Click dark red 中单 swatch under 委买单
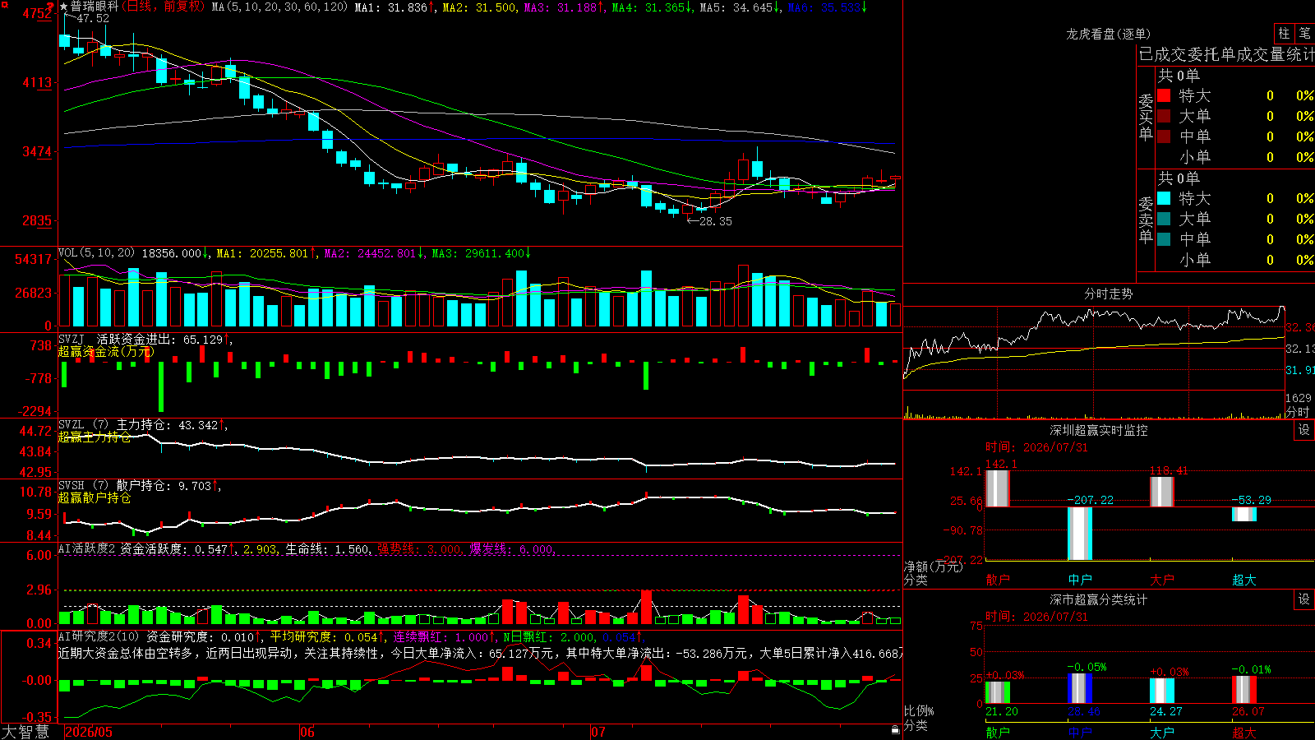The height and width of the screenshot is (740, 1315). pyautogui.click(x=1164, y=136)
